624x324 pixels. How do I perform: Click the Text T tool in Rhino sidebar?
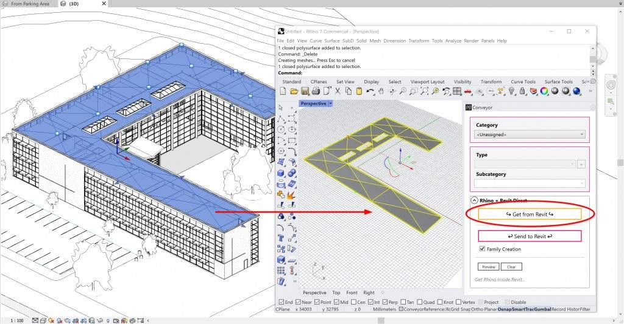[x=281, y=238]
